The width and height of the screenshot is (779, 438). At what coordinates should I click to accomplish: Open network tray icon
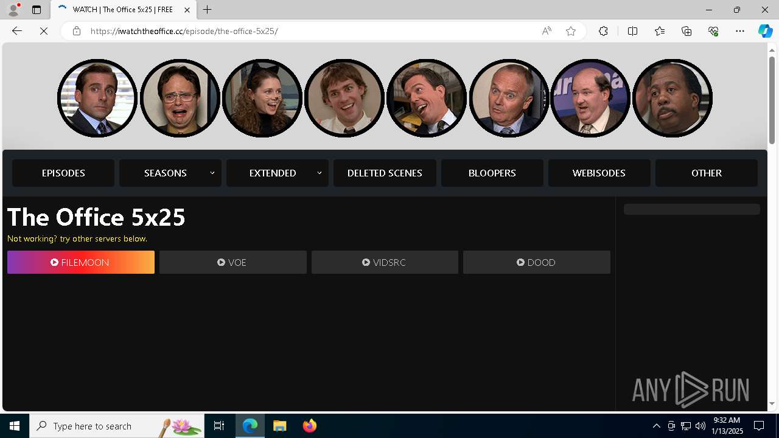click(685, 426)
